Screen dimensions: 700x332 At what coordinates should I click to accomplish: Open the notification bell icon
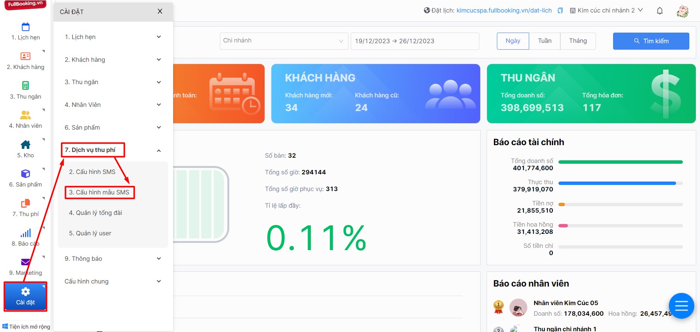659,11
